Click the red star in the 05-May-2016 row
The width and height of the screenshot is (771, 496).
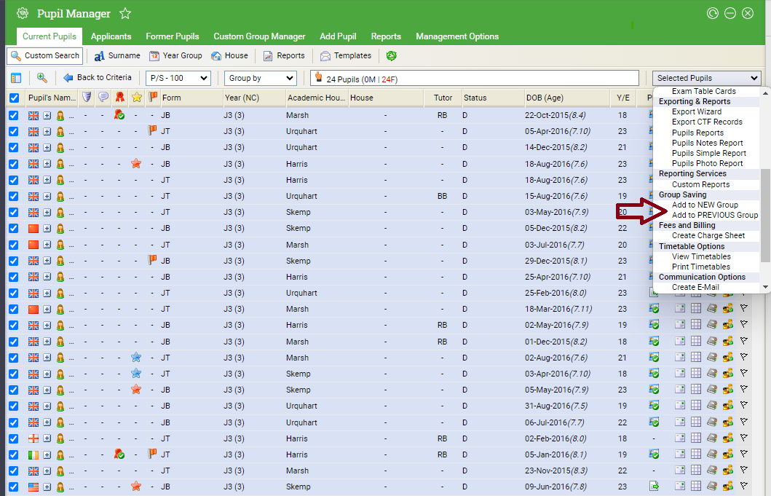coord(136,390)
